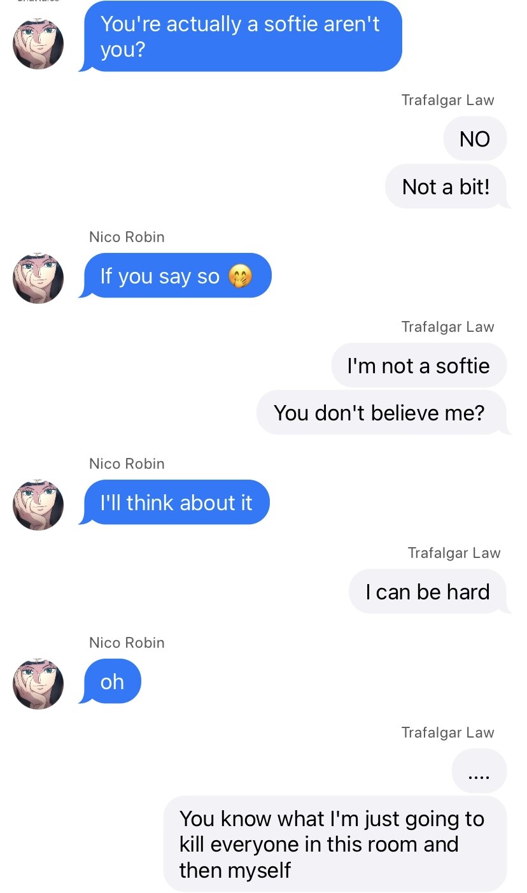Tap the '....' message bubble
527x893 pixels.
click(x=480, y=771)
